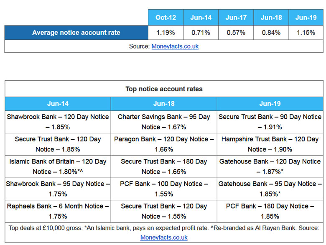Viewport: 326px width, 245px height.
Task: Click the 0.71% rate cell
Action: (x=201, y=33)
